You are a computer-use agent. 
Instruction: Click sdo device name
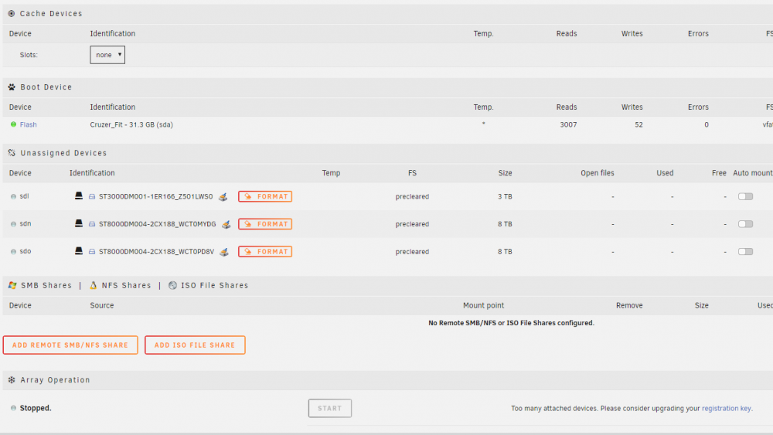[x=26, y=251]
